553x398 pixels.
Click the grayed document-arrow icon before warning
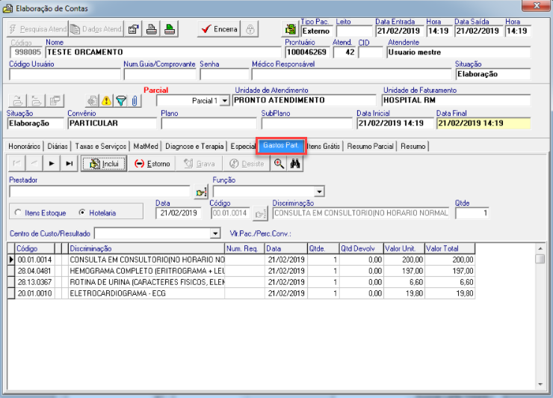click(x=93, y=101)
